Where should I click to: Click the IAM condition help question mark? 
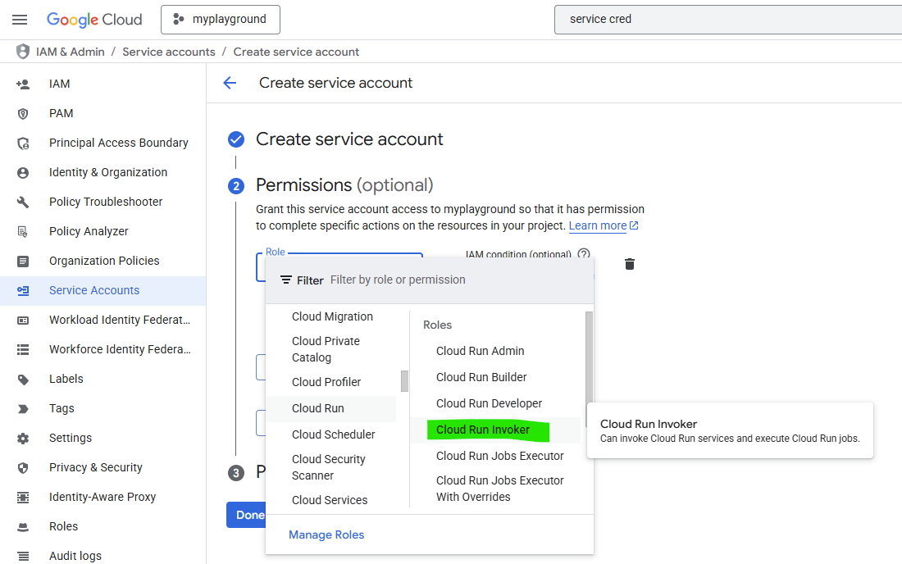(584, 254)
